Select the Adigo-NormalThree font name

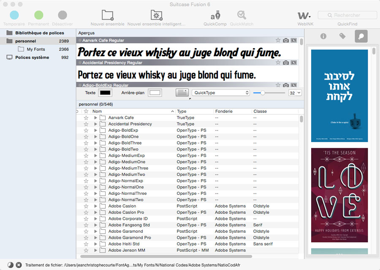pos(128,194)
